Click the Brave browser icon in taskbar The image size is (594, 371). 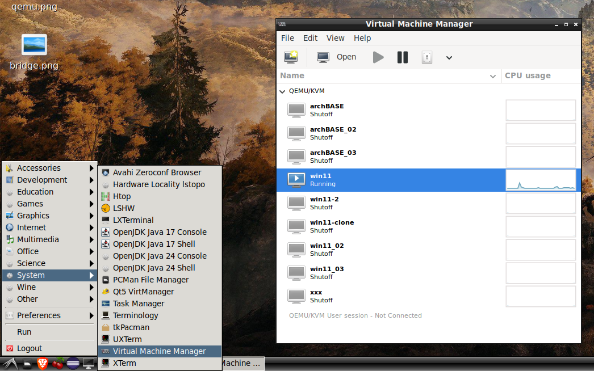pos(43,364)
